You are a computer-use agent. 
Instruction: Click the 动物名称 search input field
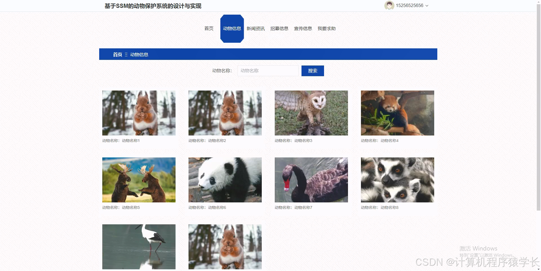tap(268, 71)
